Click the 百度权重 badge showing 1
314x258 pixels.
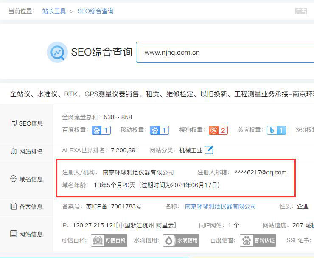[x=101, y=130]
